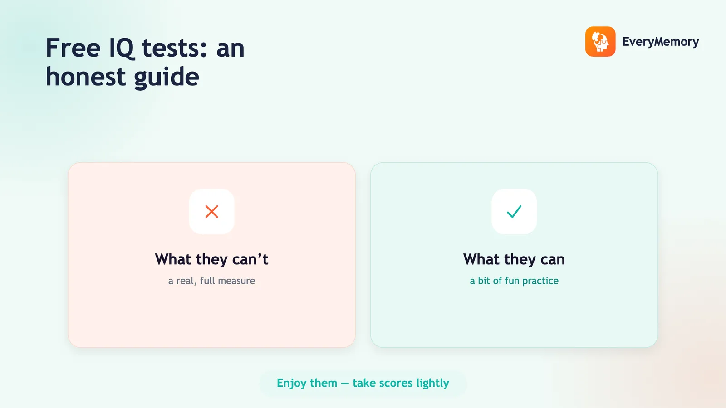Click the word 'can't' in the pink card
This screenshot has width=726, height=408.
(250, 259)
